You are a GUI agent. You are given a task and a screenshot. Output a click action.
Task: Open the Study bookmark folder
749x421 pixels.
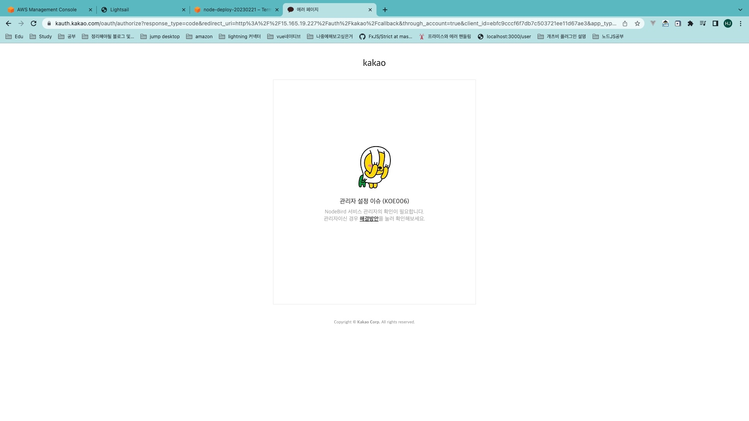pyautogui.click(x=41, y=37)
